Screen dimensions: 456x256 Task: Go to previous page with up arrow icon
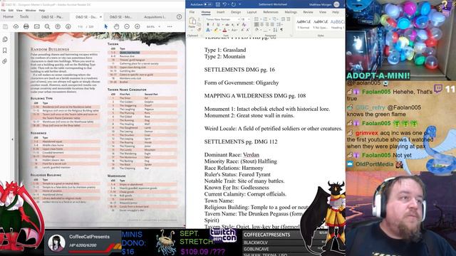coord(58,26)
